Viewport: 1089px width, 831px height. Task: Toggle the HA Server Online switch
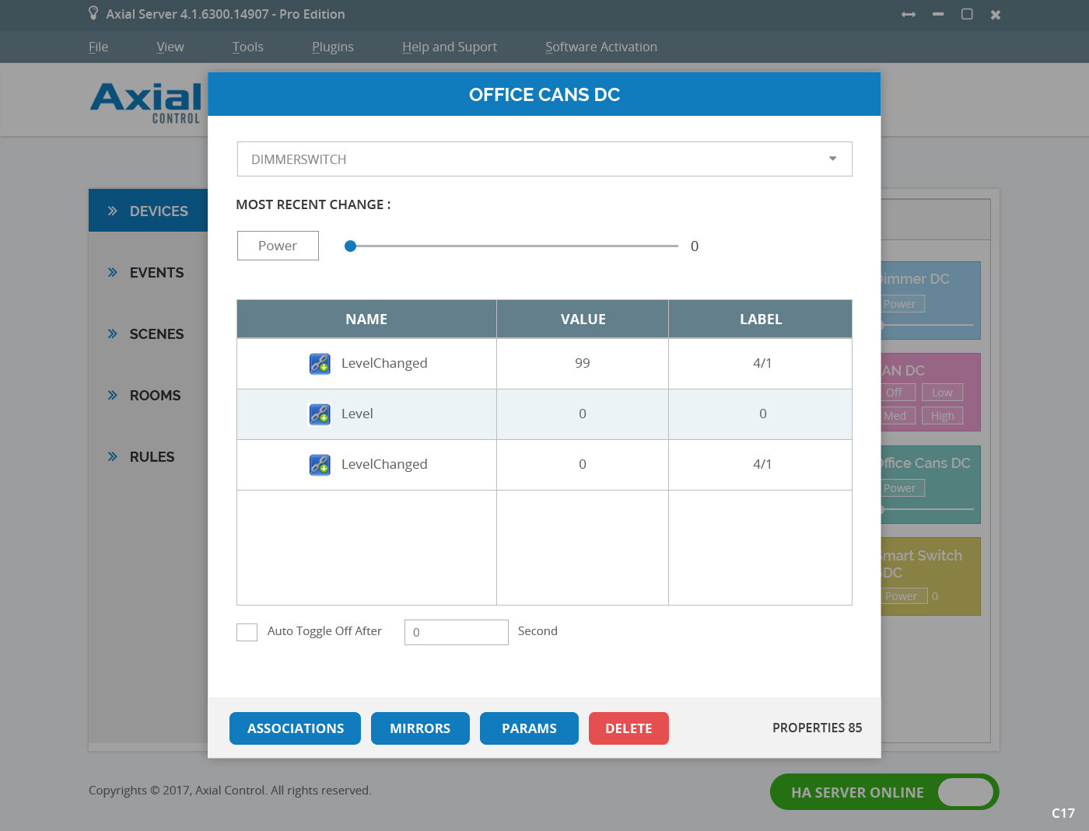[x=965, y=792]
